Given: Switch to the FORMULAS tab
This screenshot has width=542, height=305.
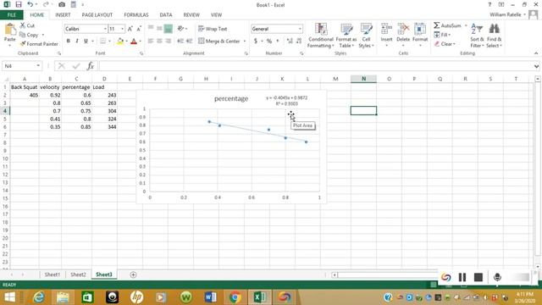Looking at the screenshot, I should tap(136, 15).
